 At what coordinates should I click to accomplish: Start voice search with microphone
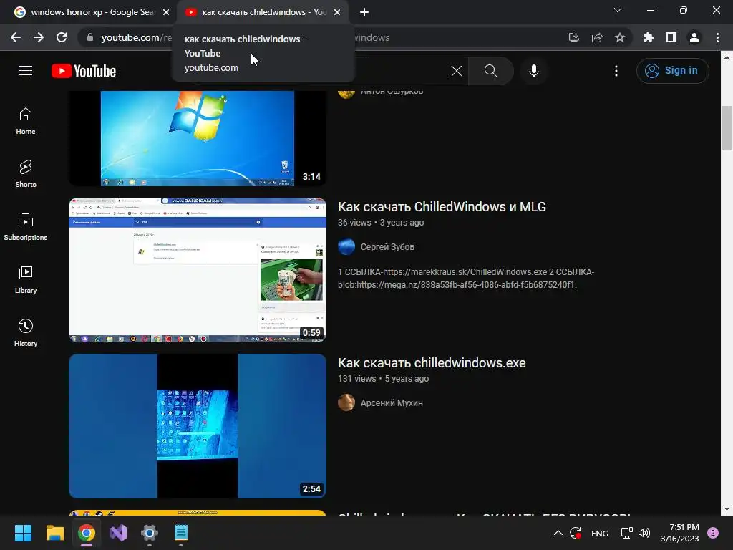(534, 71)
